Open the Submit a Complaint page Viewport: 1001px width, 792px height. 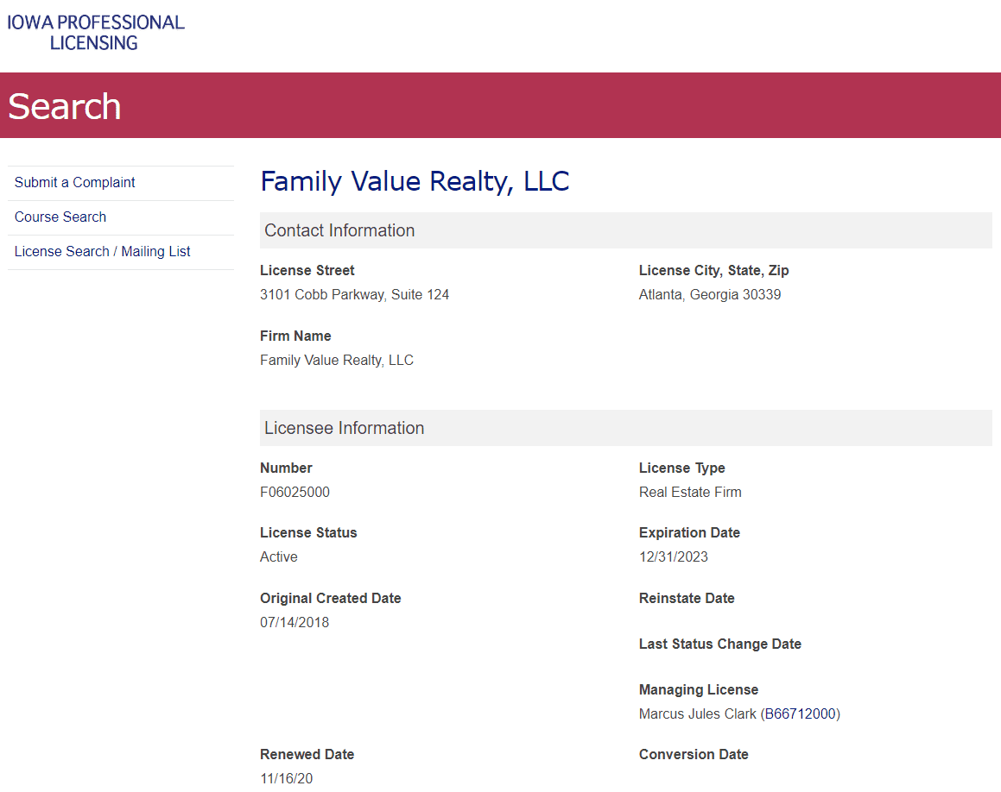coord(74,182)
